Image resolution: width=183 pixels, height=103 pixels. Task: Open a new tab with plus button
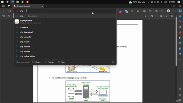(x=47, y=6)
